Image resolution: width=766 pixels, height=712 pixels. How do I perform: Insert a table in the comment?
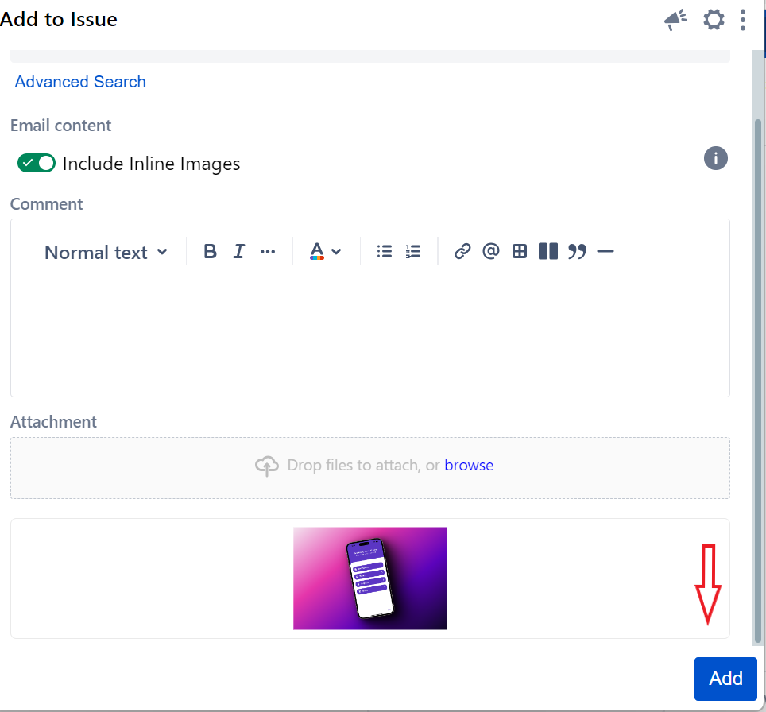click(520, 252)
